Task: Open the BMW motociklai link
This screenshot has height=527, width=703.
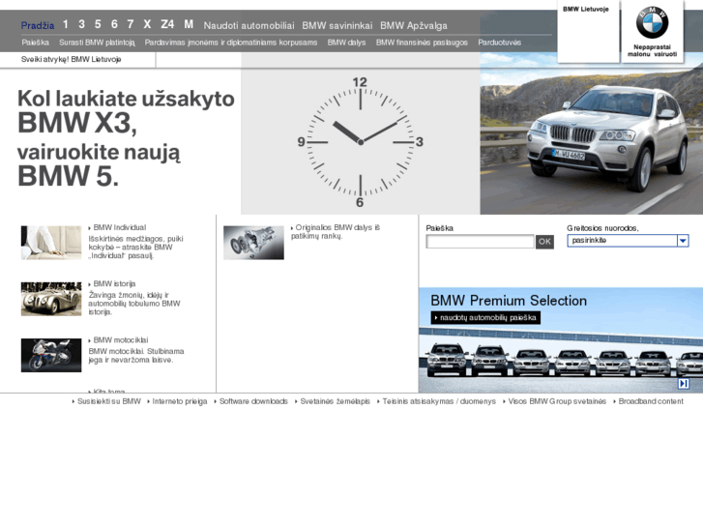Action: pos(120,340)
